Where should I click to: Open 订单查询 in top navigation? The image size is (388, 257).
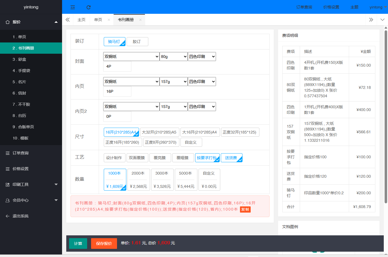[304, 7]
